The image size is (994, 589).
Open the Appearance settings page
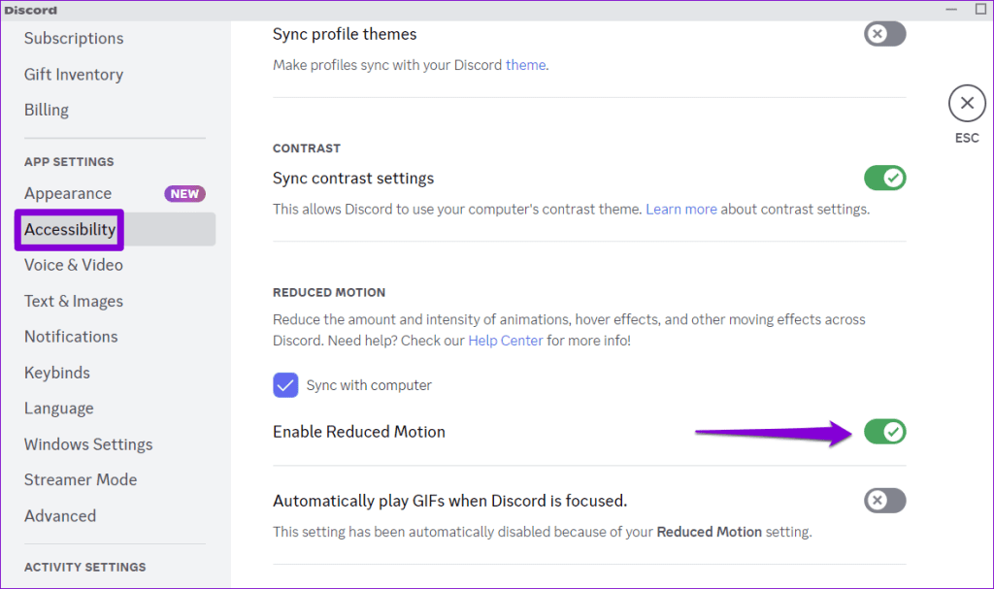coord(67,193)
